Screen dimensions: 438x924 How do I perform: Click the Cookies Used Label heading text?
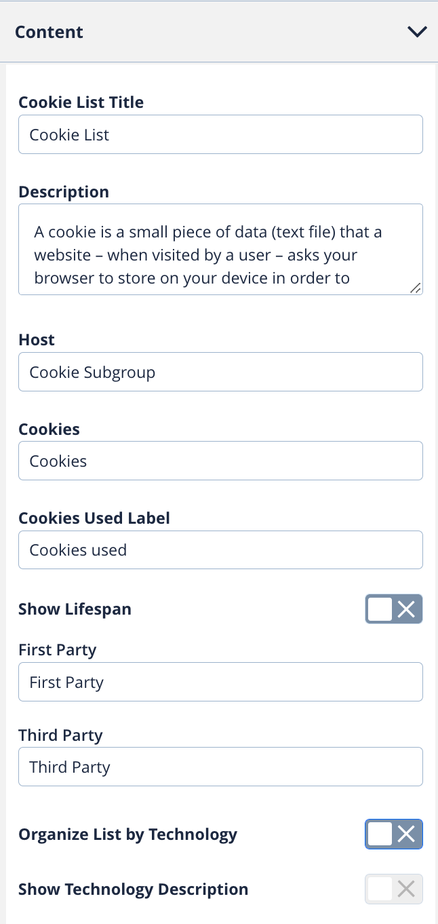tap(94, 518)
